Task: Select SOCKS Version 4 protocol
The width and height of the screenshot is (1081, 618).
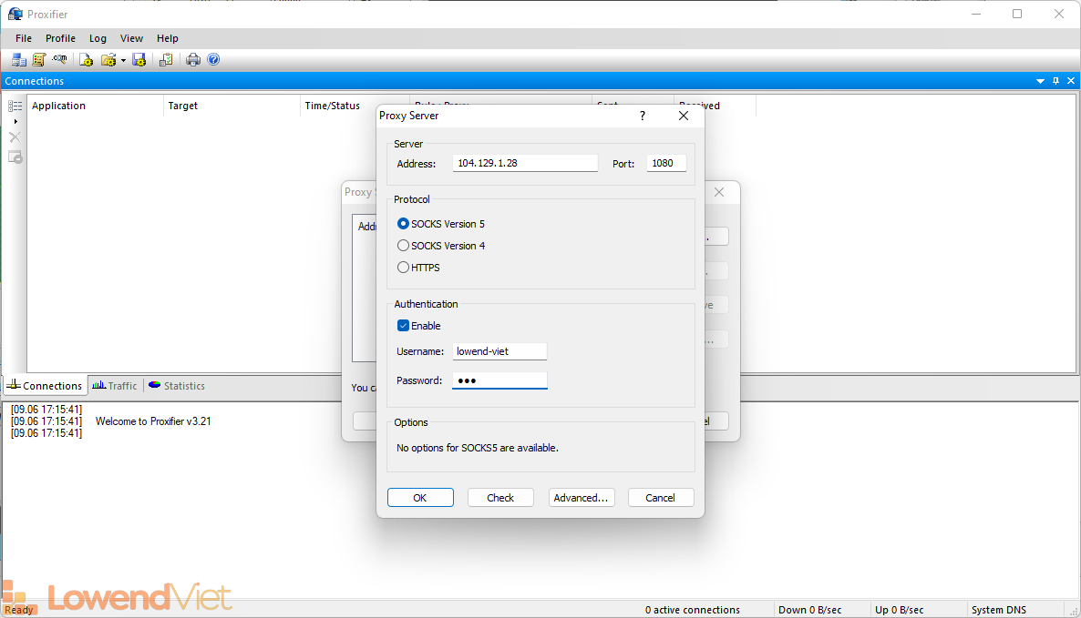Action: point(404,246)
